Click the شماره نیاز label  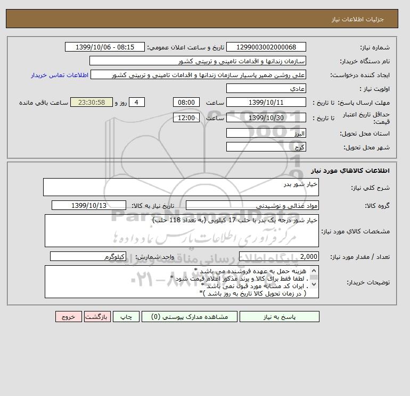pyautogui.click(x=375, y=47)
